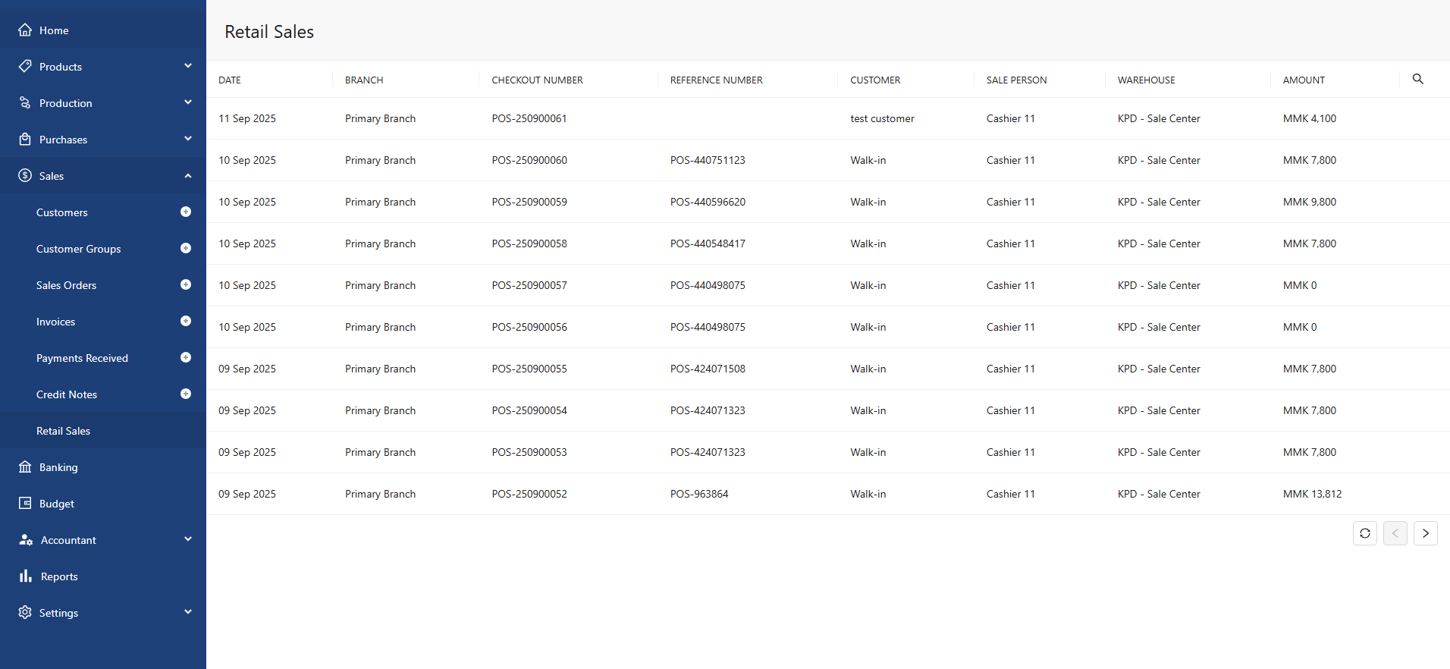1450x669 pixels.
Task: Collapse the Sales menu chevron
Action: tap(188, 176)
